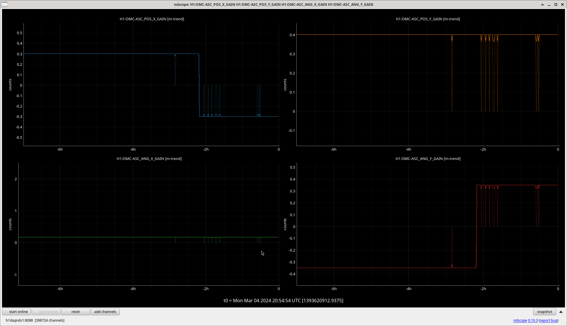Select the H1:OMC-ASC_POS_Y_GAIN plot title
The image size is (567, 326).
tap(428, 19)
